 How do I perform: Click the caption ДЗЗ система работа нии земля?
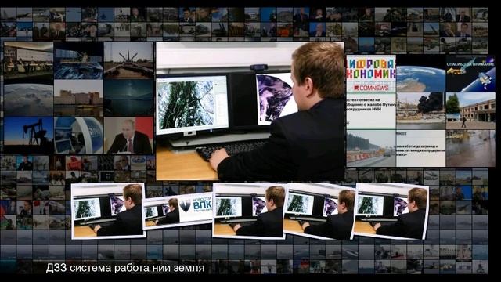[x=125, y=268]
